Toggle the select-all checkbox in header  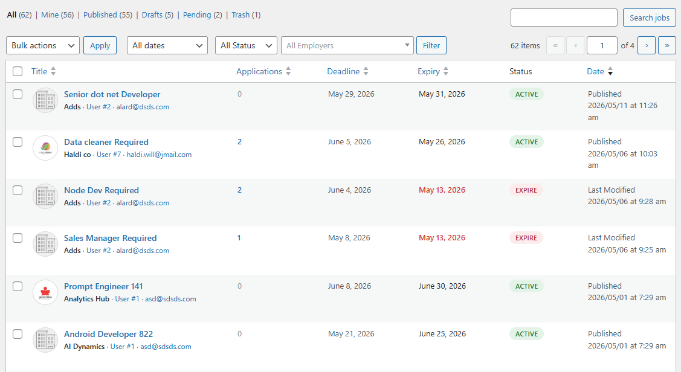(18, 71)
